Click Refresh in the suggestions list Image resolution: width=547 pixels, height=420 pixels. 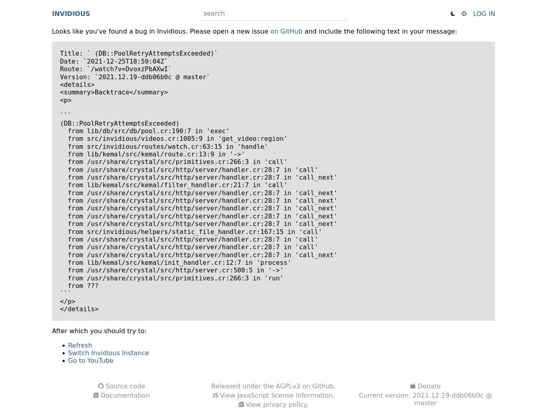[80, 345]
